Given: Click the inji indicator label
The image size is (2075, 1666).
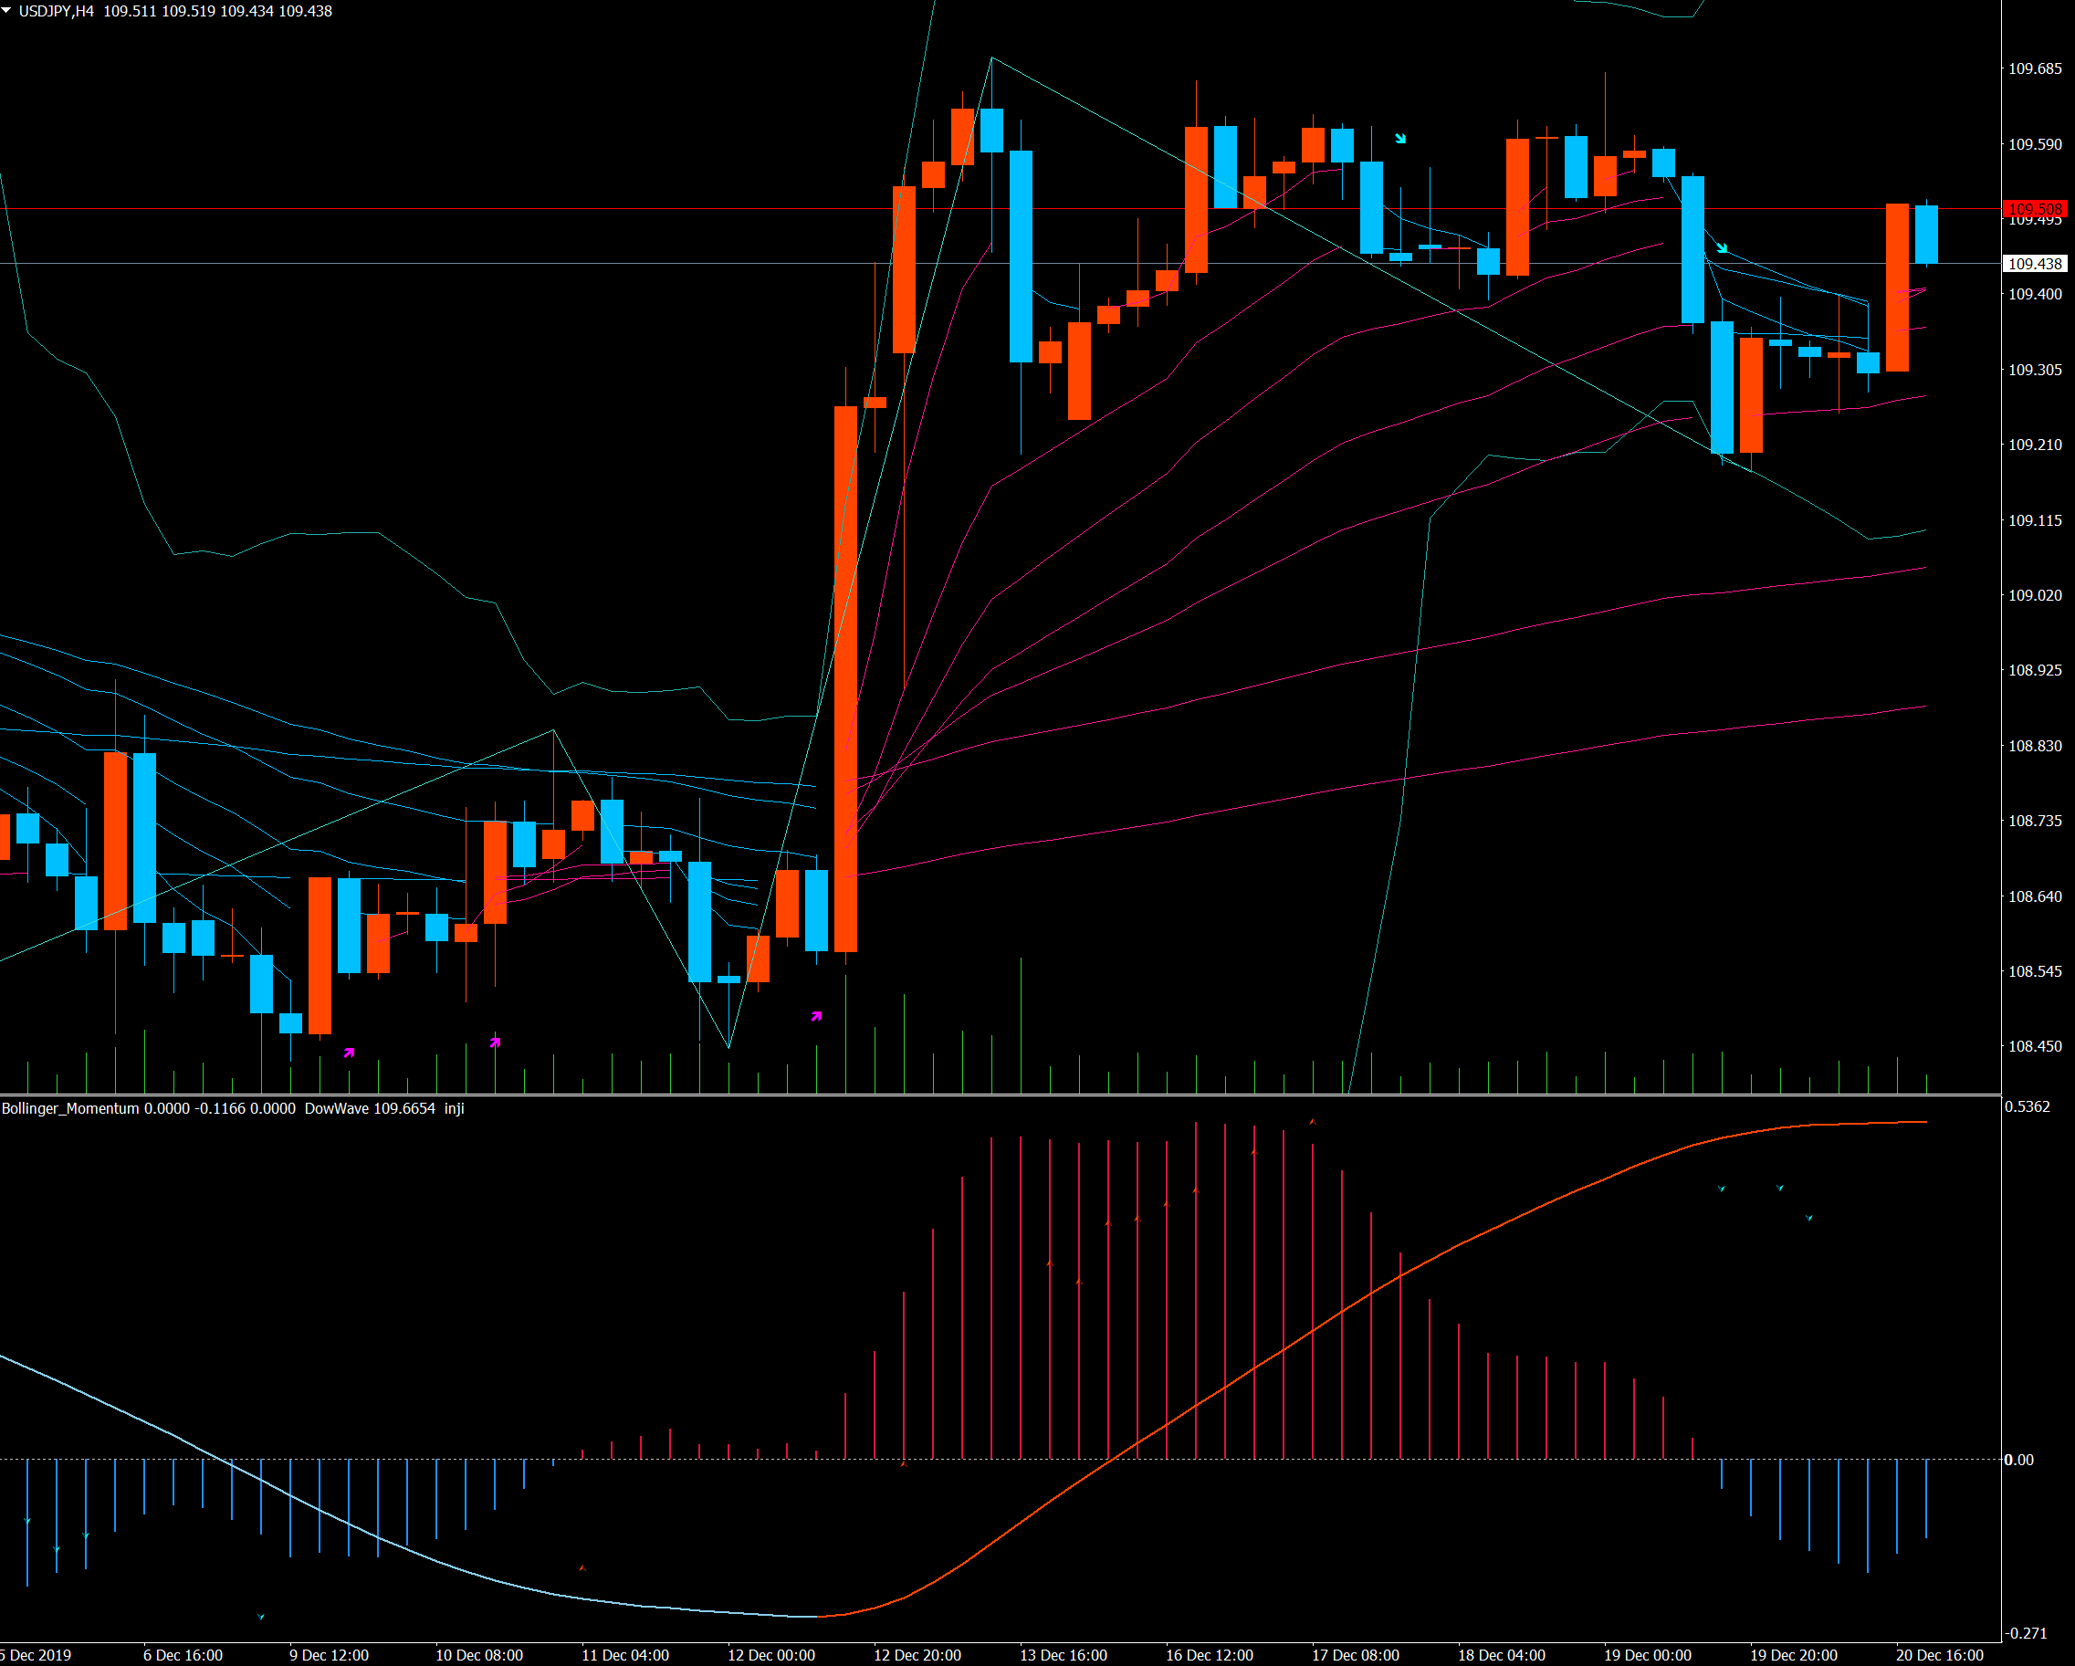Looking at the screenshot, I should click(454, 1109).
